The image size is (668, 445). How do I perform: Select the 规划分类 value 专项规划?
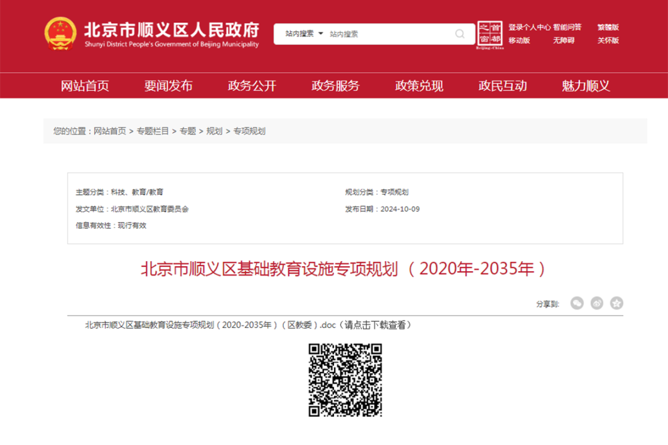(x=395, y=192)
